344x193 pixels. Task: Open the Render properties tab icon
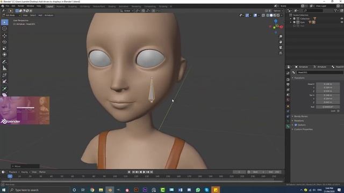click(288, 79)
